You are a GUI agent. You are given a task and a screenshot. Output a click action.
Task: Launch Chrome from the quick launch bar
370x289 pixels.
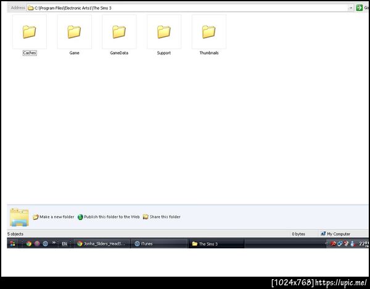pos(29,244)
